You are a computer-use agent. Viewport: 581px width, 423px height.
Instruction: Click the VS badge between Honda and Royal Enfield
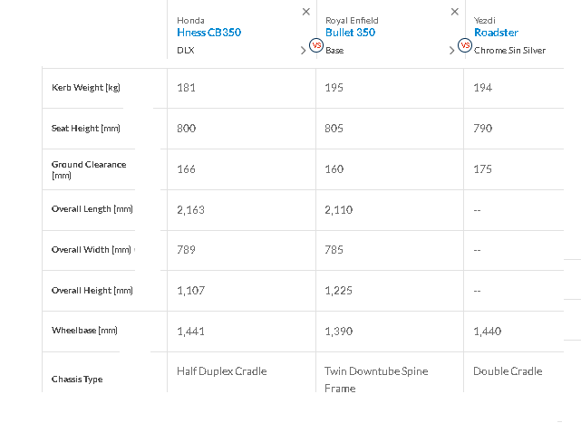point(316,45)
